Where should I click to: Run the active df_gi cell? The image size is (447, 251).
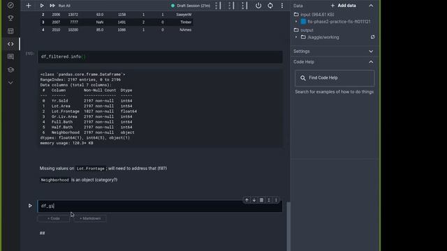tap(30, 206)
